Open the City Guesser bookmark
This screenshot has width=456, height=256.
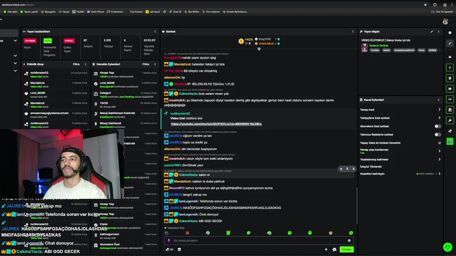tap(134, 12)
